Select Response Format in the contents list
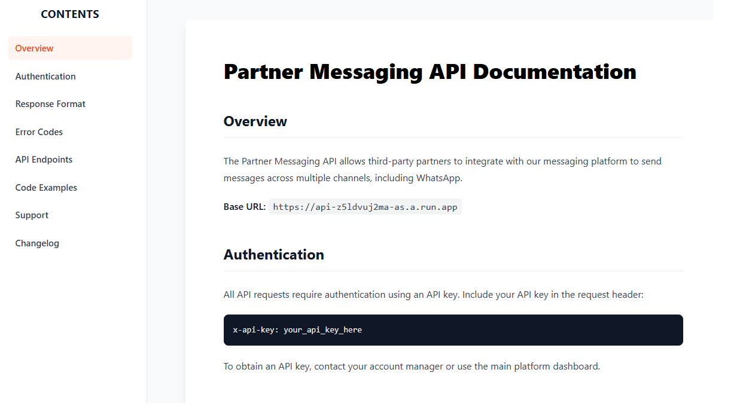The height and width of the screenshot is (406, 740). pyautogui.click(x=50, y=104)
